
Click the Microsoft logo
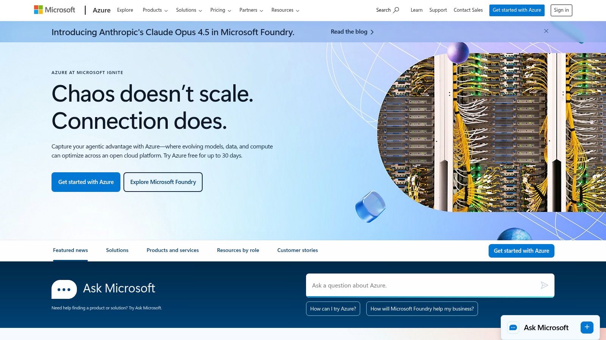[x=54, y=9]
